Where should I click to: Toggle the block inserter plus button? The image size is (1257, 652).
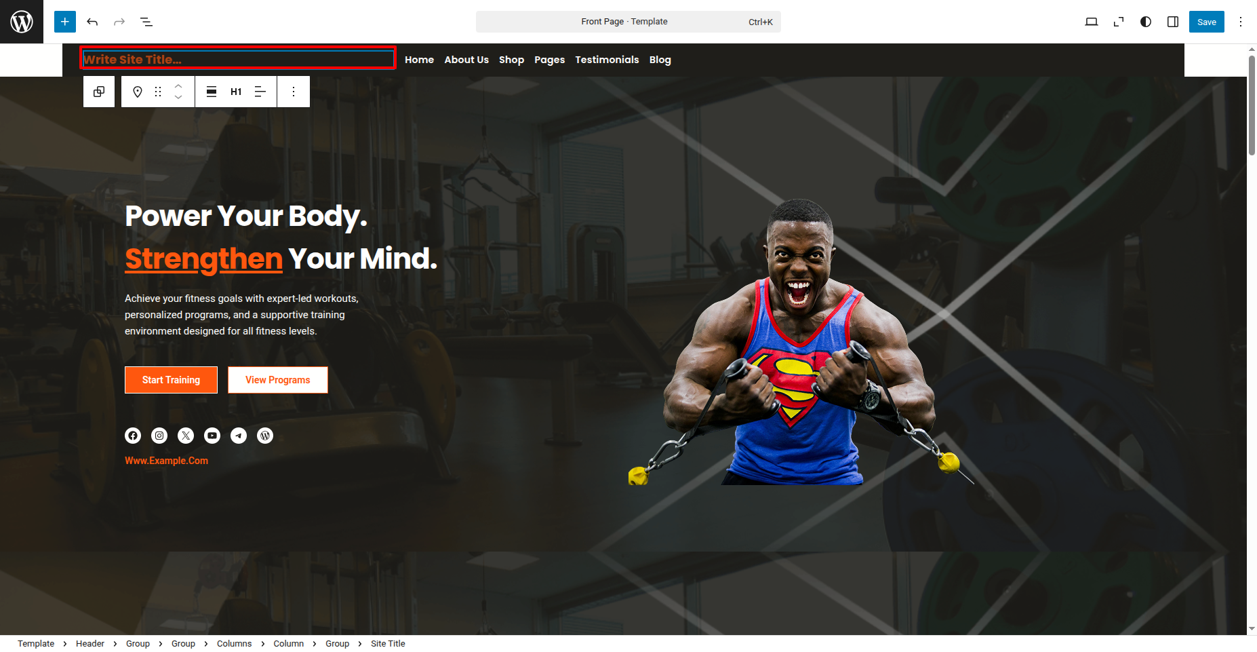pos(65,22)
